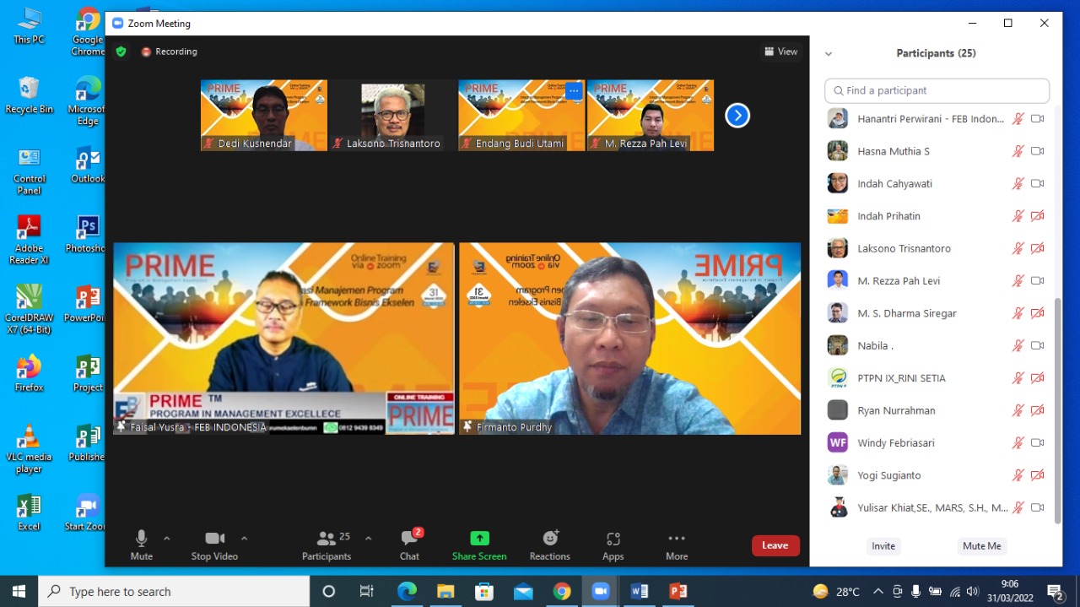The image size is (1080, 607).
Task: Click video-off icon for Yogi Sugianto
Action: click(1038, 475)
